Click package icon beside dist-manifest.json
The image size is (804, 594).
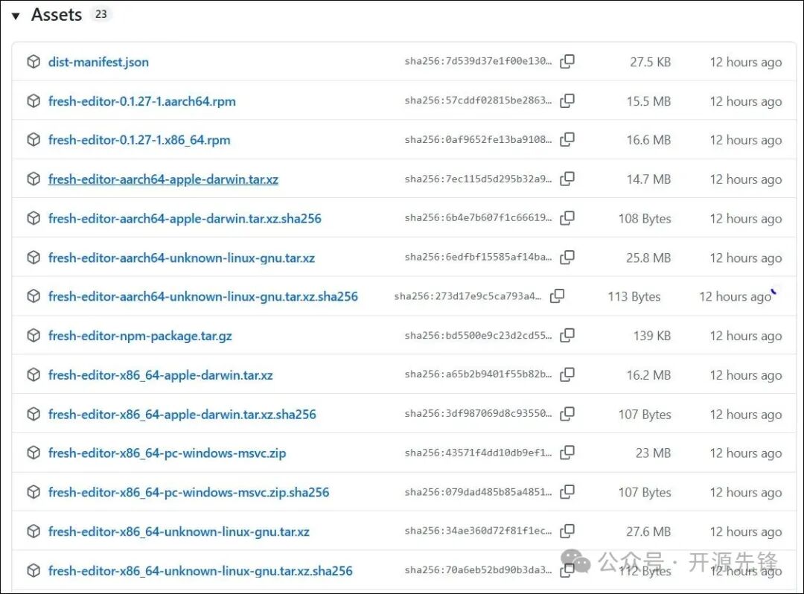click(33, 62)
